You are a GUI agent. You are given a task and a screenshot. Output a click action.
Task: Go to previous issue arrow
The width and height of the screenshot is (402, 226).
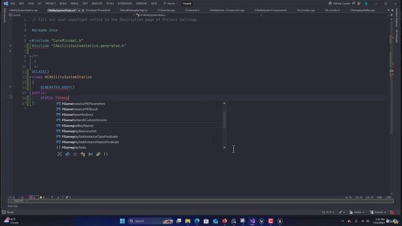coord(52,197)
